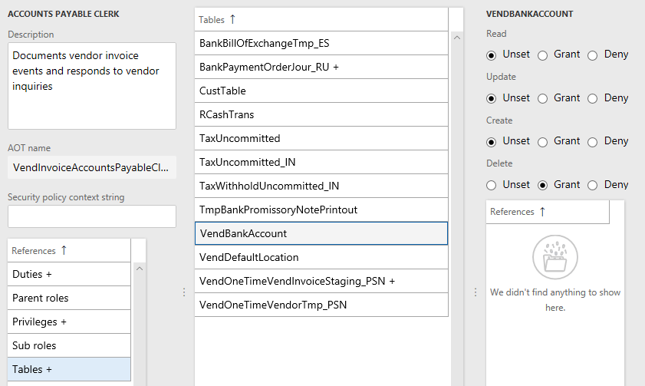Select the Sub roles reference
645x386 pixels.
click(x=69, y=345)
